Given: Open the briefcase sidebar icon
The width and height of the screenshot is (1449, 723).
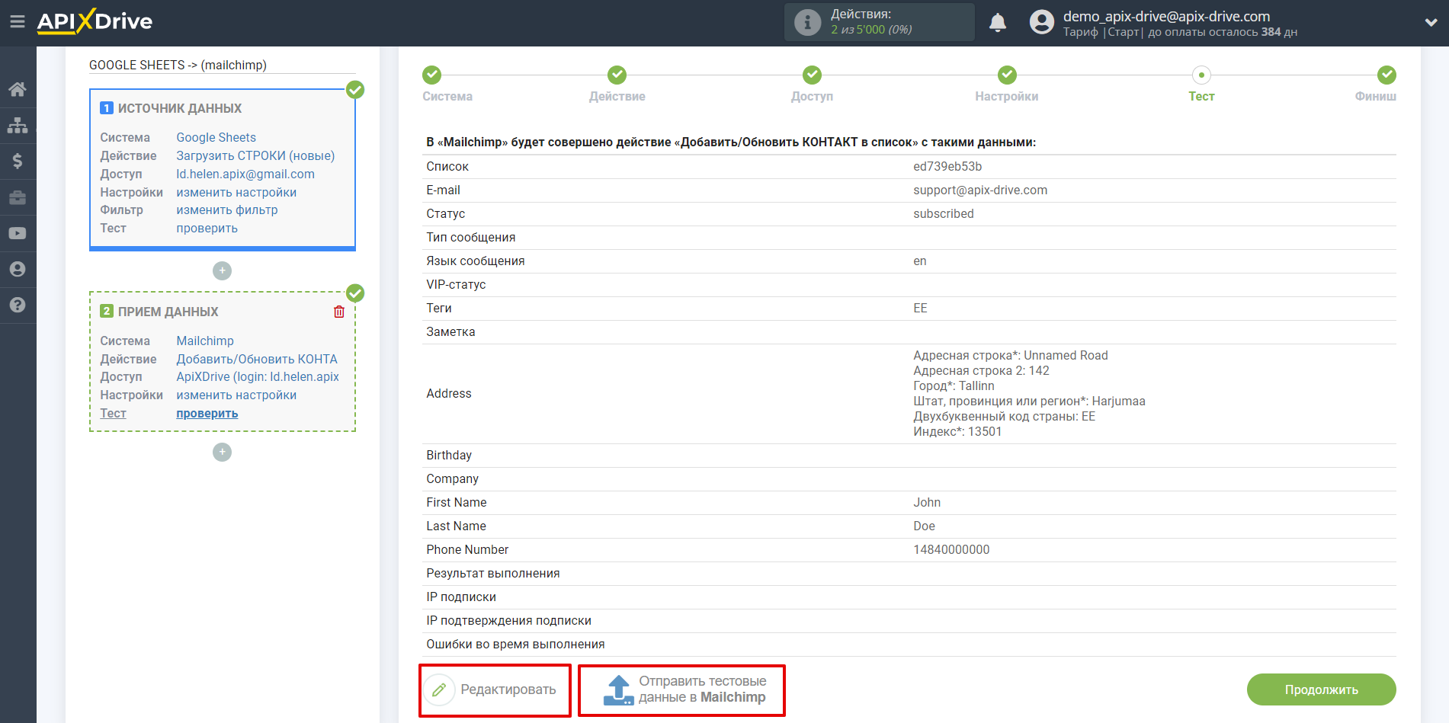Looking at the screenshot, I should point(18,197).
